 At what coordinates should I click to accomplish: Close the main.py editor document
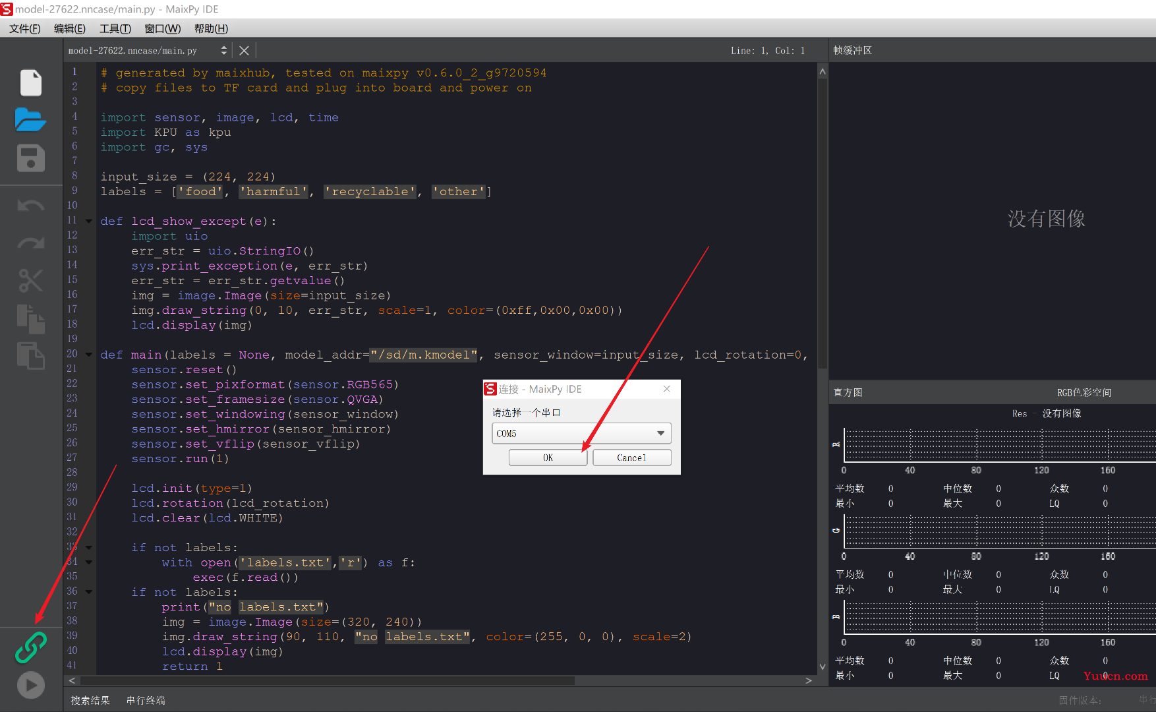point(244,51)
